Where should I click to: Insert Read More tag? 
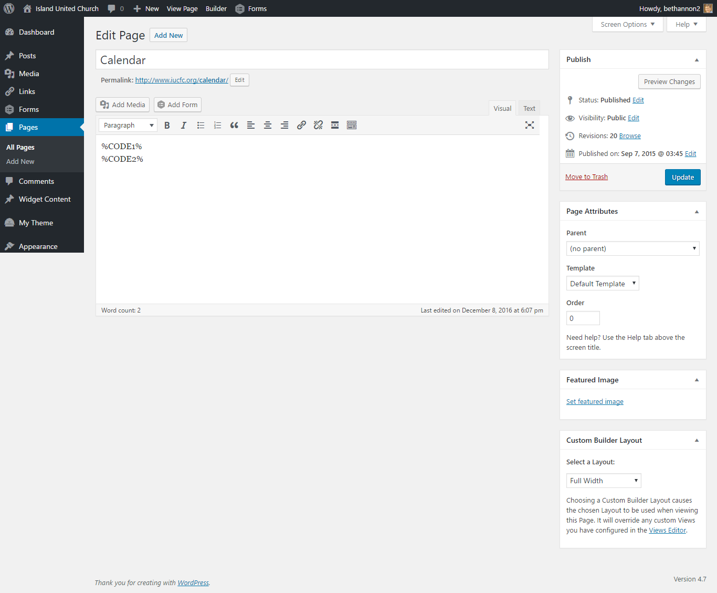(335, 125)
